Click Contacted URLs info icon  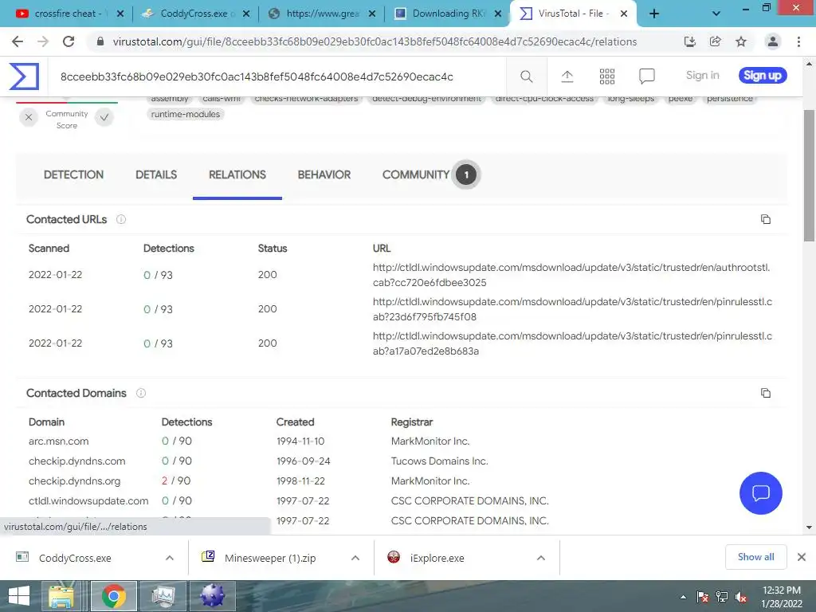tap(121, 219)
